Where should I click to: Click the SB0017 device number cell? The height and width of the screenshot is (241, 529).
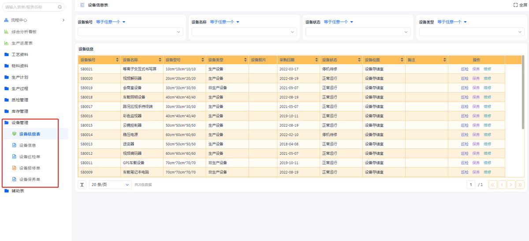99,106
